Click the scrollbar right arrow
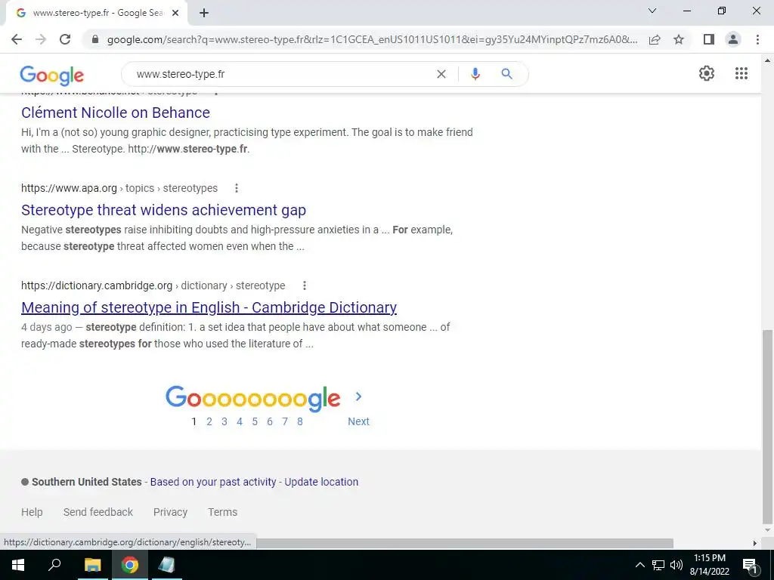Image resolution: width=774 pixels, height=580 pixels. point(755,543)
